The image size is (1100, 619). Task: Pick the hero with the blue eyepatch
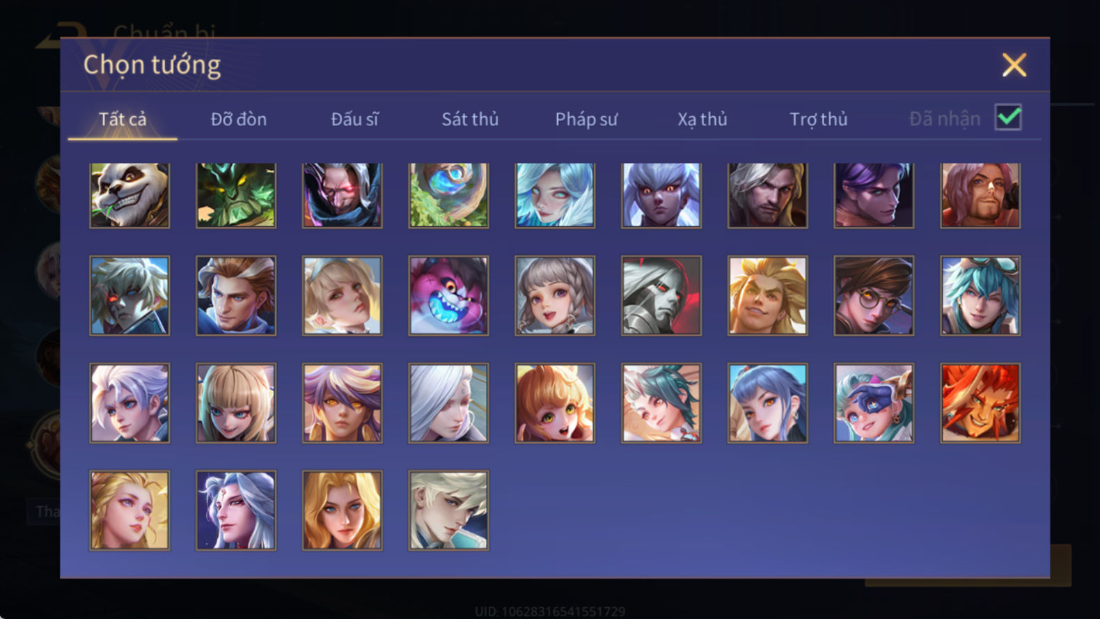point(874,403)
